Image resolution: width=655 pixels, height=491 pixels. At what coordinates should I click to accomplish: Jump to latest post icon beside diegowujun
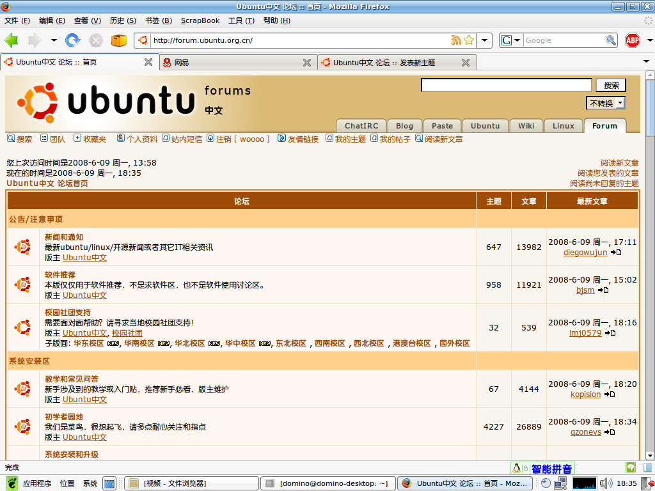tap(616, 253)
